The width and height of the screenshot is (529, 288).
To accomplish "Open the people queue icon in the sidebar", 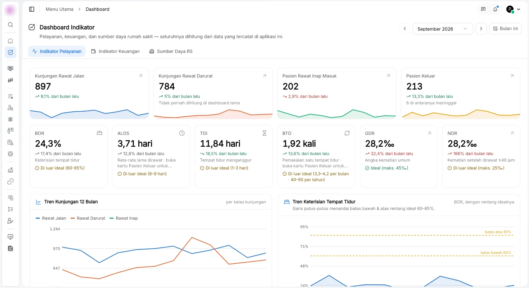I will (x=10, y=80).
